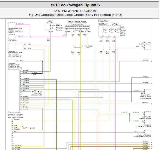Click the wiper motor control module label
The height and width of the screenshot is (150, 166).
pos(145,118)
